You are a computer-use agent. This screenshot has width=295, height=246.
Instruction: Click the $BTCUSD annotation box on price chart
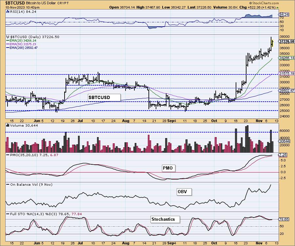[x=104, y=97]
